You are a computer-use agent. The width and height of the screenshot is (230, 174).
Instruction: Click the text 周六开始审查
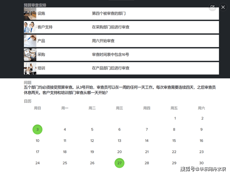click(x=103, y=41)
